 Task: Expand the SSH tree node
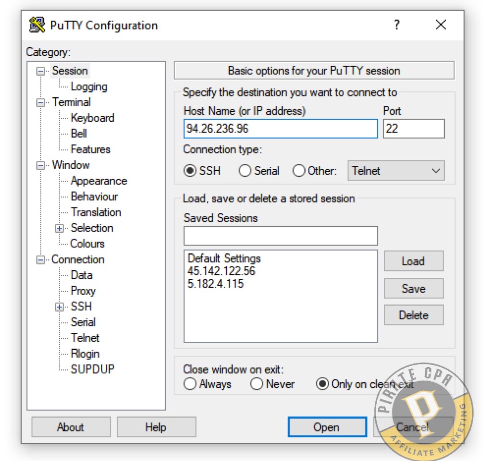coord(59,307)
